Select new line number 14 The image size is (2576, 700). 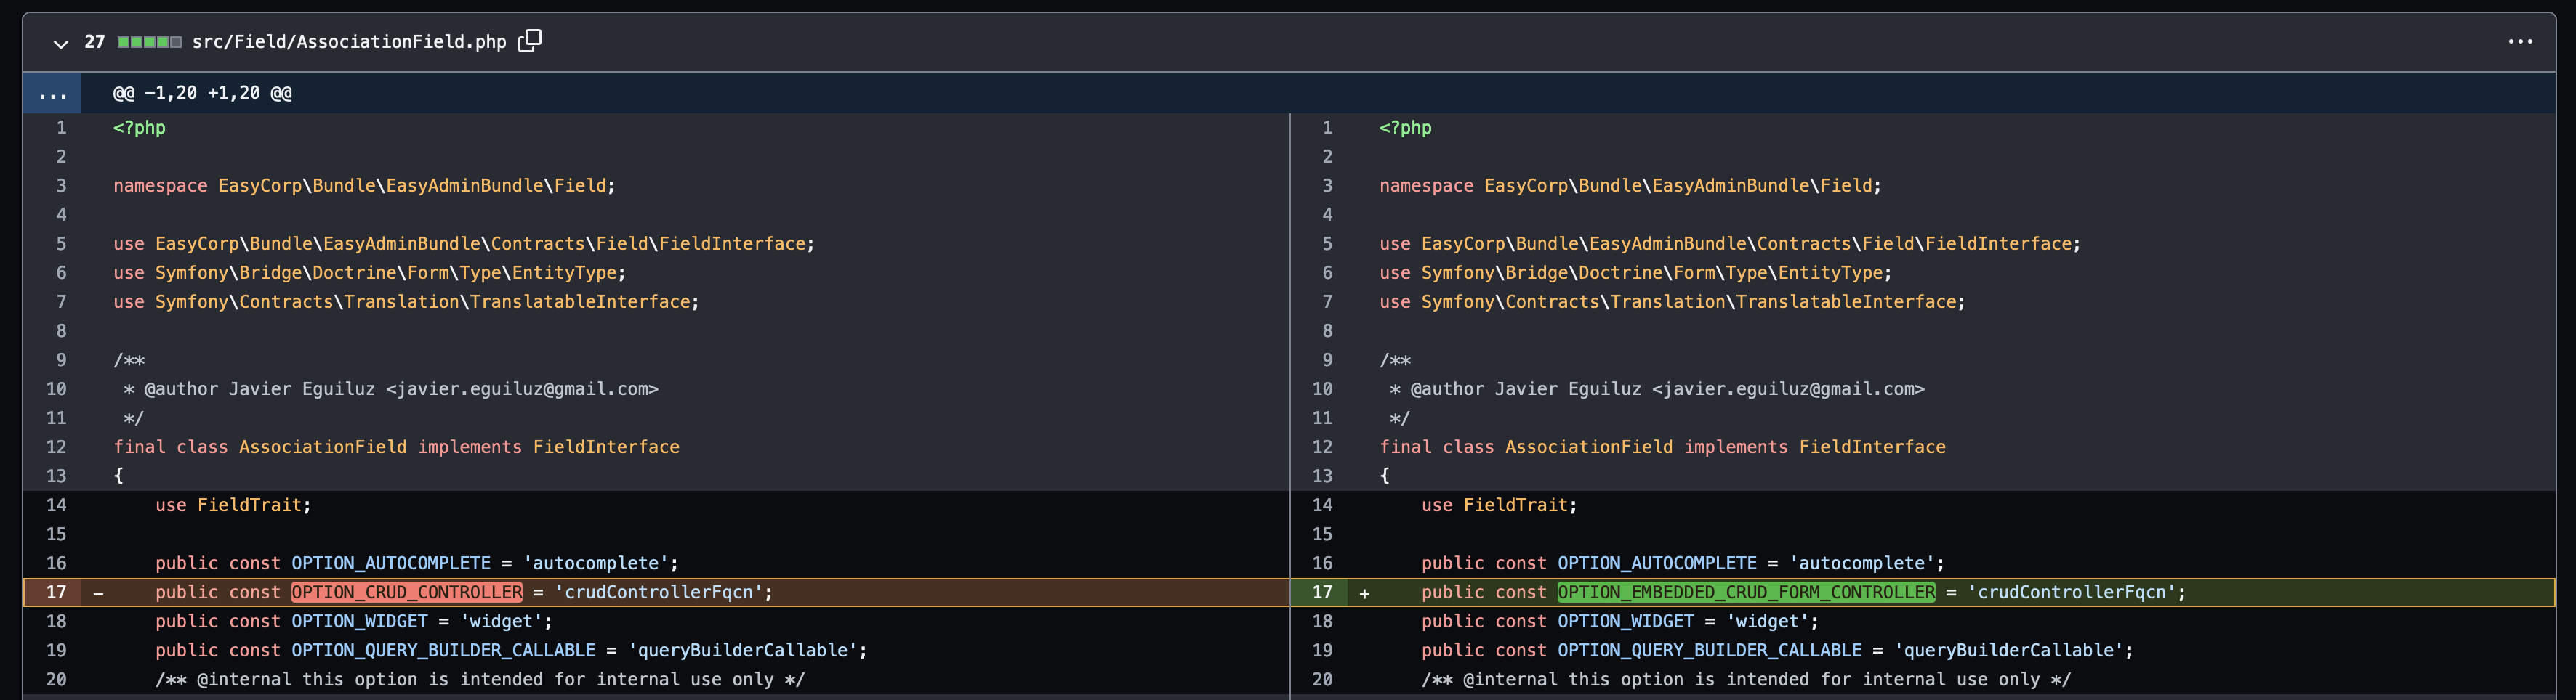(x=1323, y=505)
